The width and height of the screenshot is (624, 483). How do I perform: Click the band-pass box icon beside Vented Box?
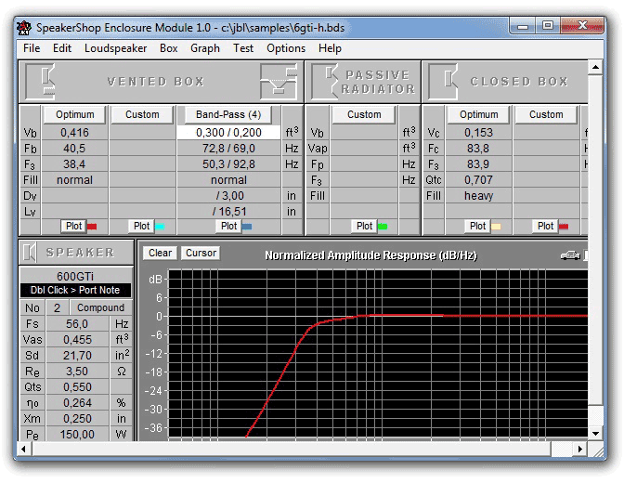click(x=279, y=82)
